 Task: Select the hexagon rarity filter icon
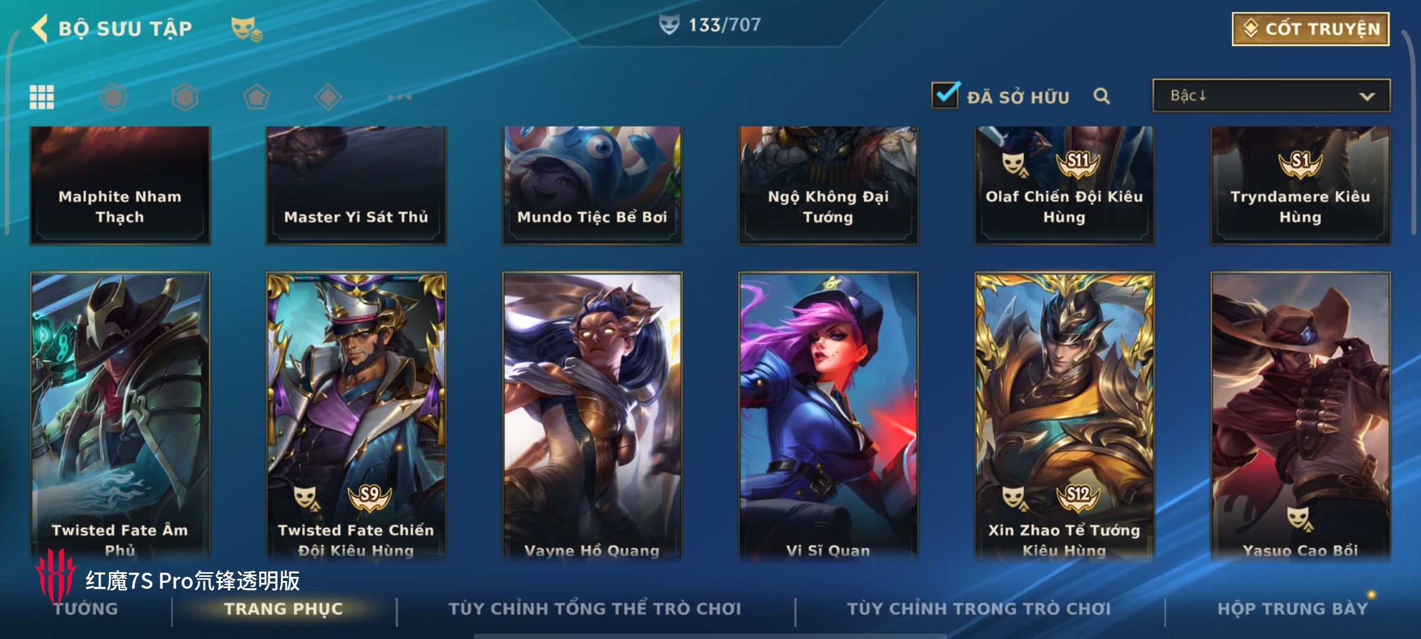tap(185, 97)
